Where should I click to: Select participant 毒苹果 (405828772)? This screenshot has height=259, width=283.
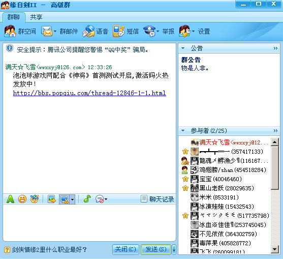point(225,243)
